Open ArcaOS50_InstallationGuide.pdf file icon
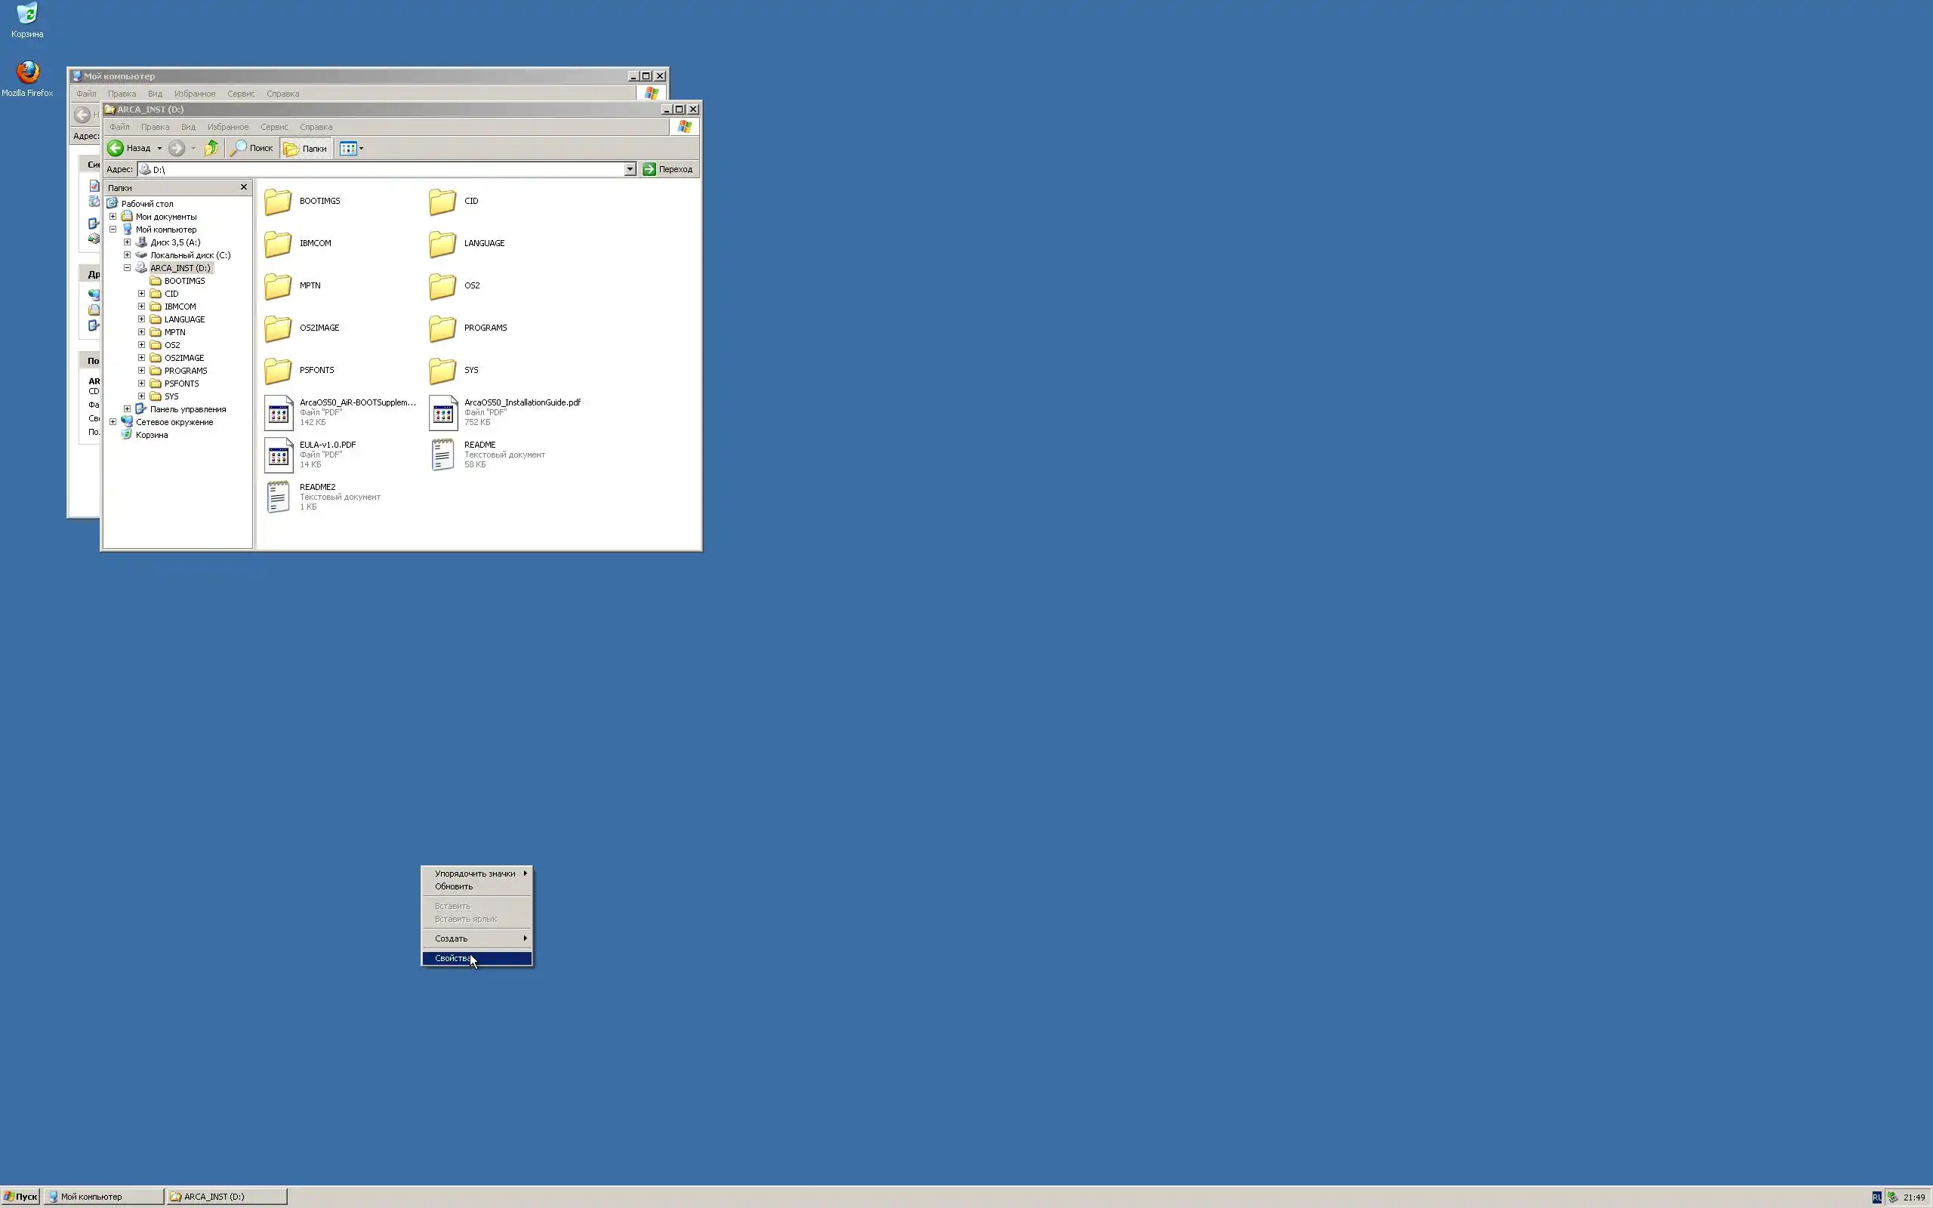Screen dimensions: 1933x1208 point(442,412)
